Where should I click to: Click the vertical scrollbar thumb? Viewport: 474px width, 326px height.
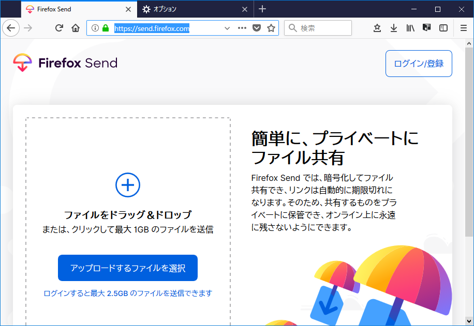[x=469, y=142]
